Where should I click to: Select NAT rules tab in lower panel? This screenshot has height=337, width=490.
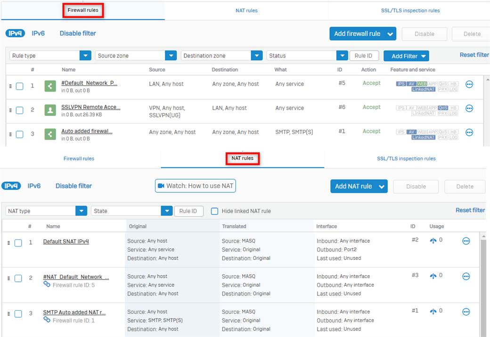pos(243,158)
